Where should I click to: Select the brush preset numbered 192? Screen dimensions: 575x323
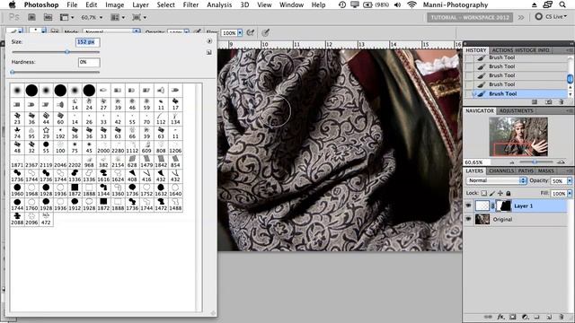(60, 133)
